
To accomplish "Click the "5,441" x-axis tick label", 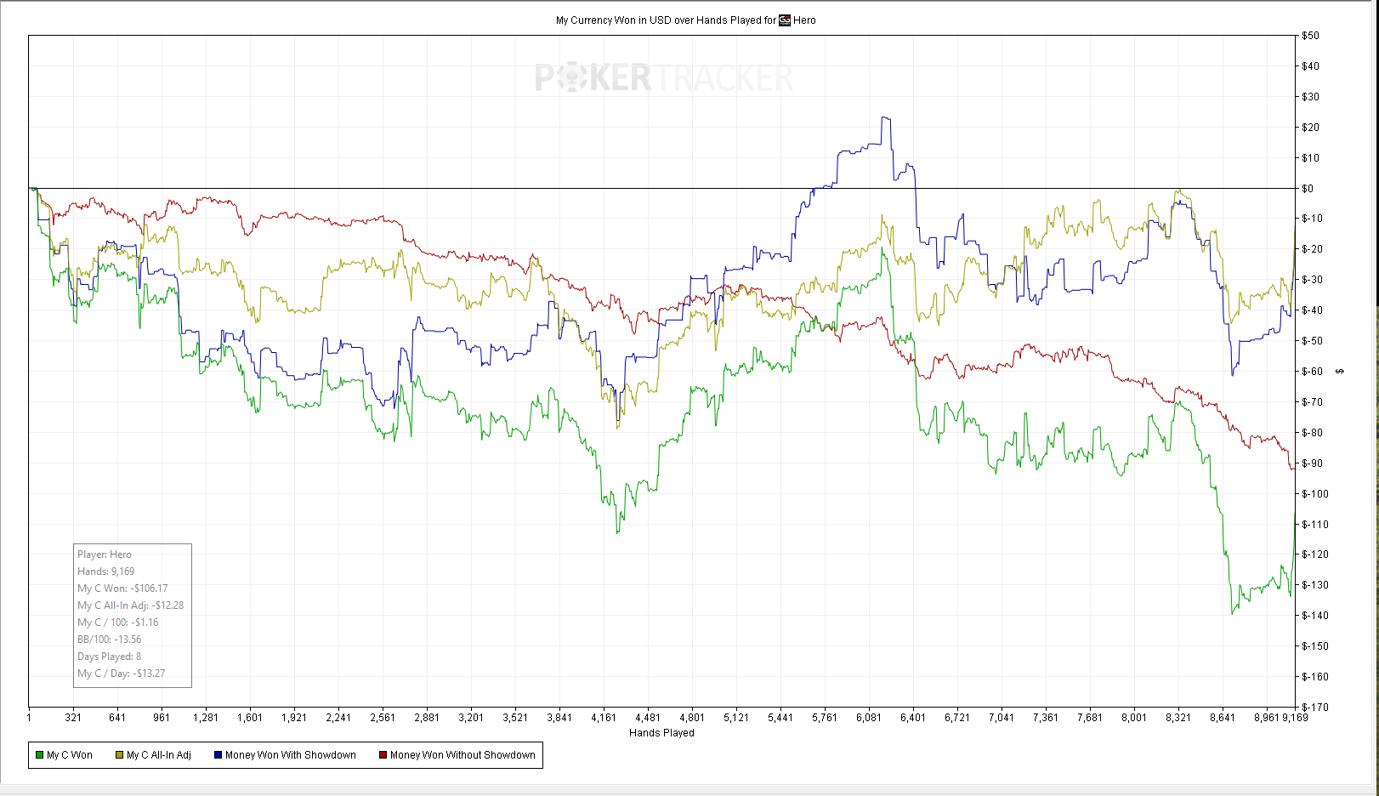I will coord(780,718).
